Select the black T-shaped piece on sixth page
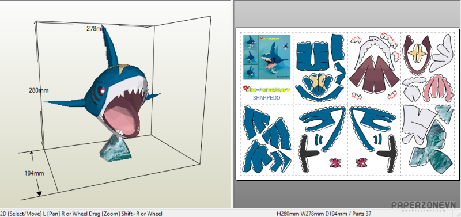The height and width of the screenshot is (217, 461). tap(309, 154)
